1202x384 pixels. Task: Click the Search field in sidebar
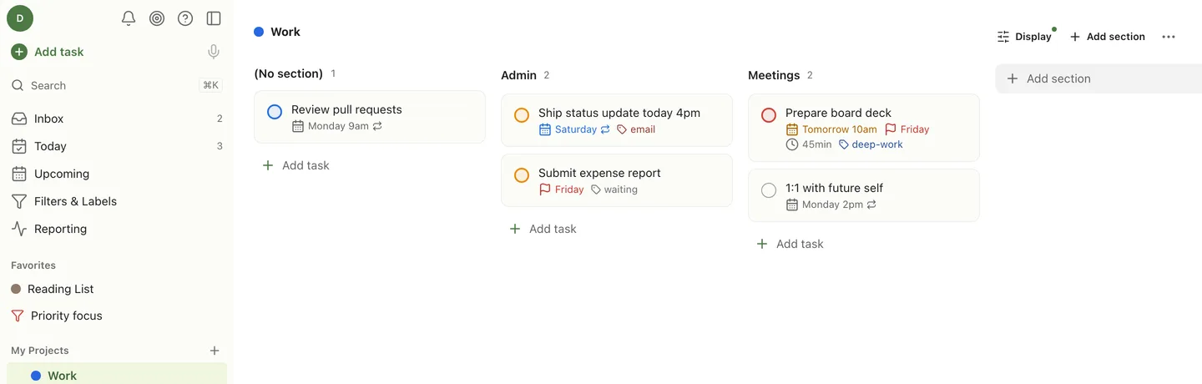(117, 85)
